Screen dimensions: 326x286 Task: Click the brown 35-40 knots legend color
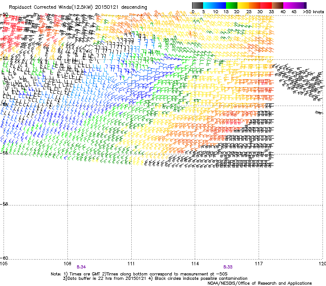point(278,5)
